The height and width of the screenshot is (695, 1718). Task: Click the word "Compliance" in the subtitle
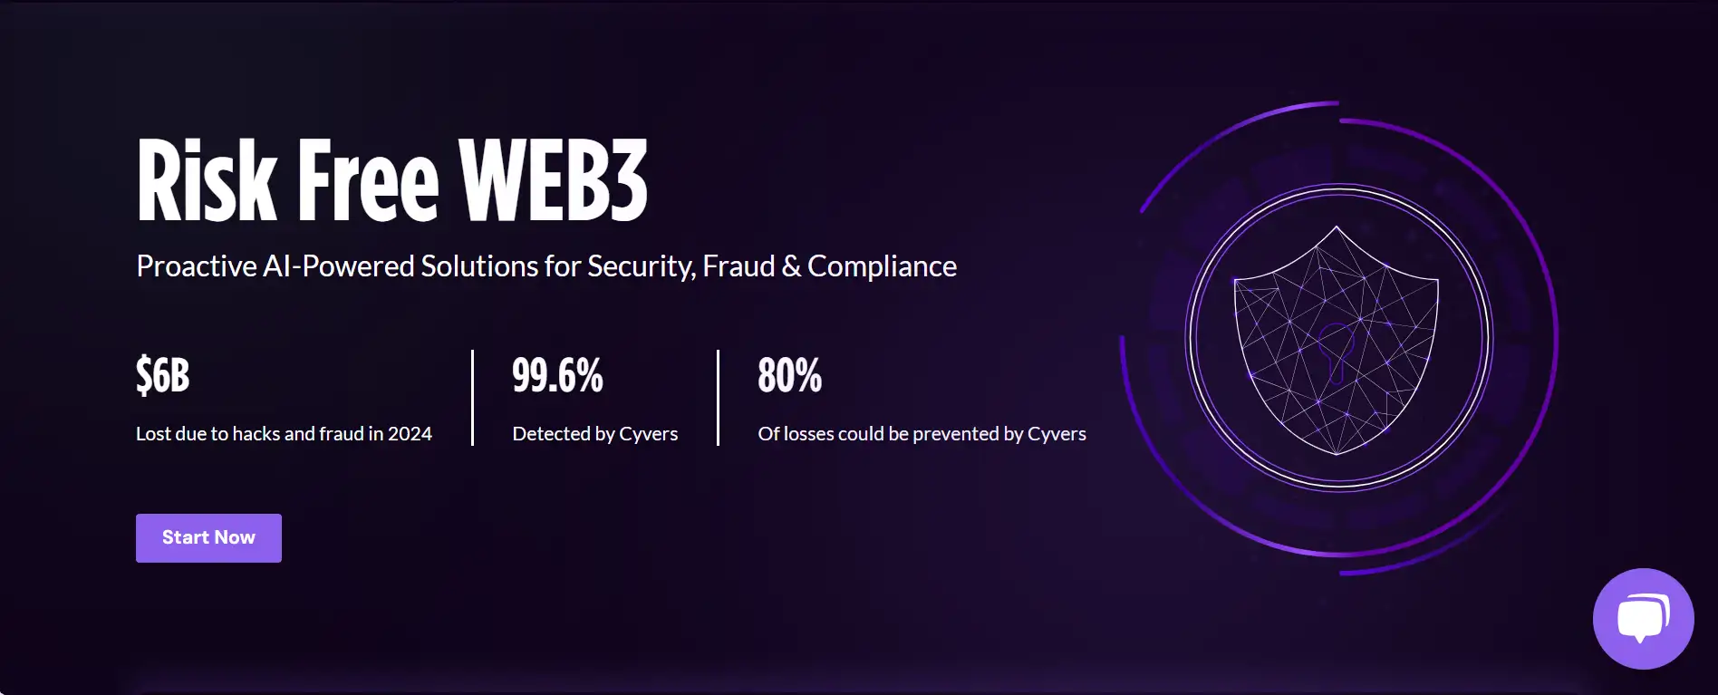[x=882, y=266]
